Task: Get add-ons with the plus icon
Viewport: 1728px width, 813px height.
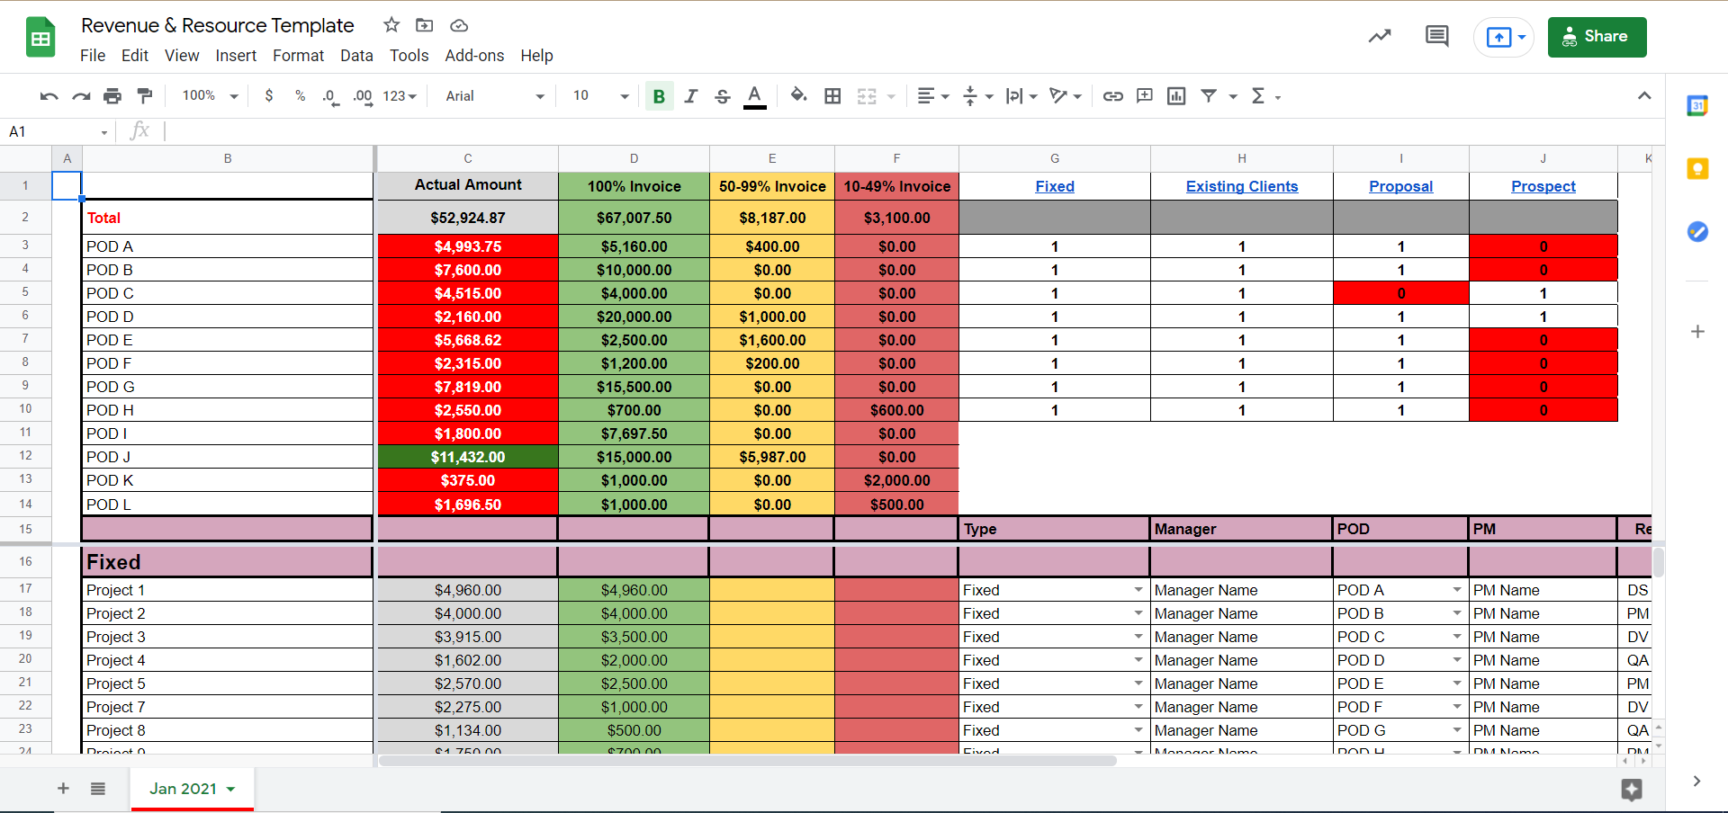Action: click(1697, 332)
